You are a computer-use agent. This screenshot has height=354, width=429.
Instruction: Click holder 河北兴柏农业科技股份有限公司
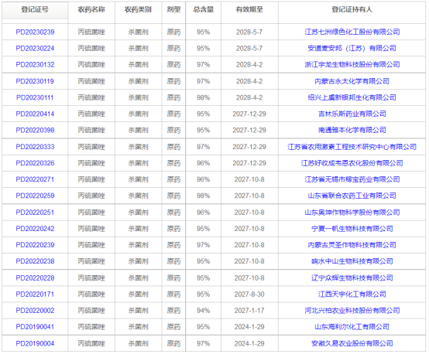click(x=352, y=311)
